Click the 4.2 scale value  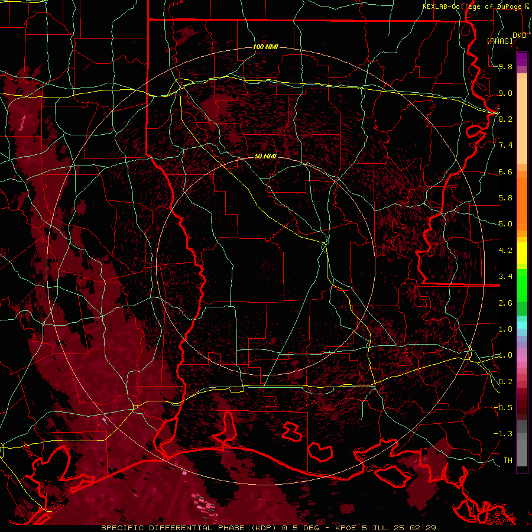click(x=505, y=251)
